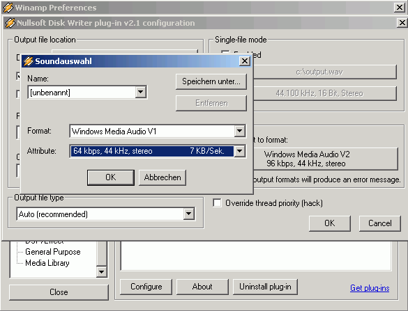
Task: Click the Speichern unter... button
Action: point(211,81)
